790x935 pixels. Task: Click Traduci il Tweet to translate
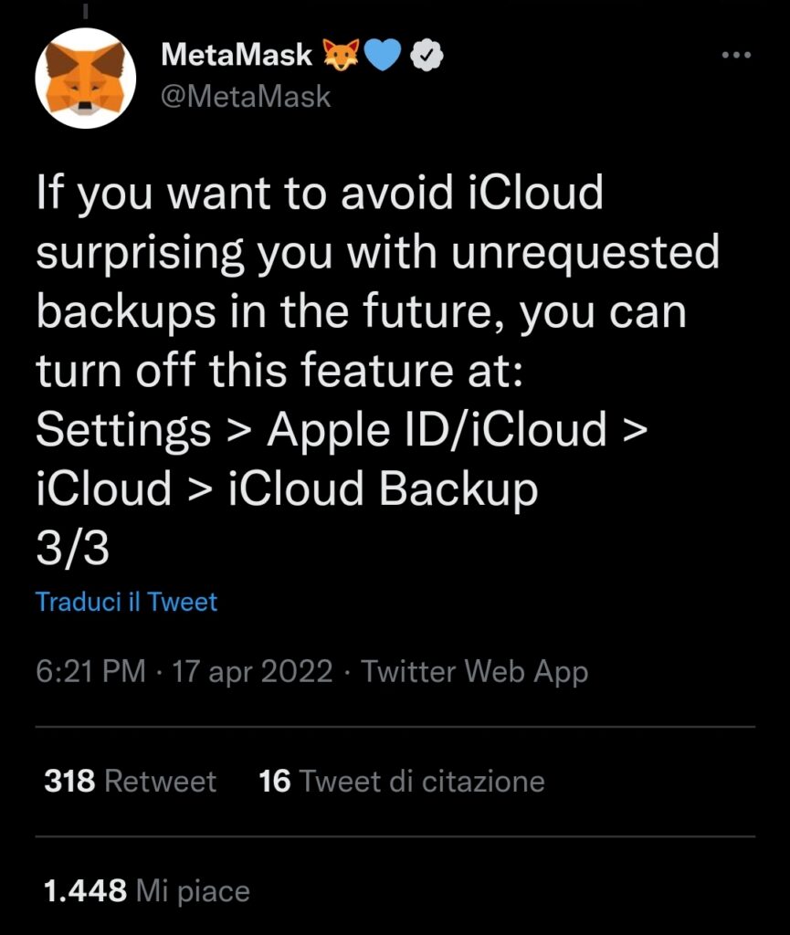(x=126, y=602)
